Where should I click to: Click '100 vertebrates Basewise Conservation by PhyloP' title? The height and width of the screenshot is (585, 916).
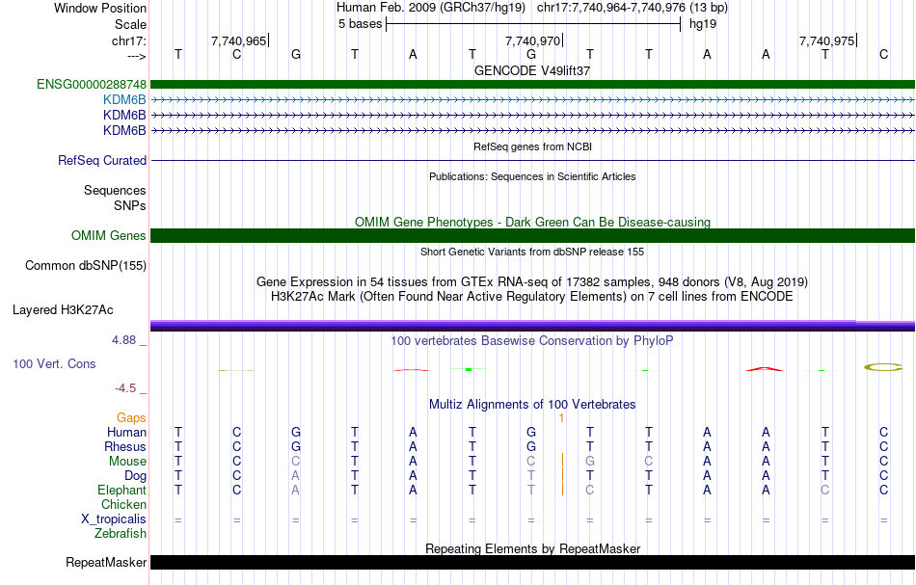532,340
